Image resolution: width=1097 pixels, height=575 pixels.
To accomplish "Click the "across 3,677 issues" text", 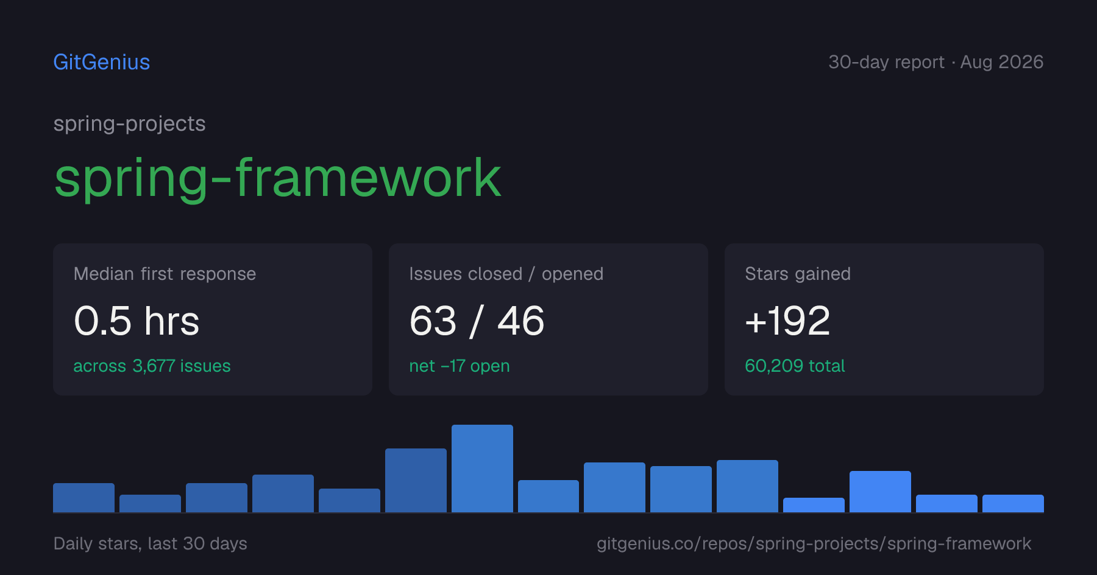I will [x=152, y=366].
